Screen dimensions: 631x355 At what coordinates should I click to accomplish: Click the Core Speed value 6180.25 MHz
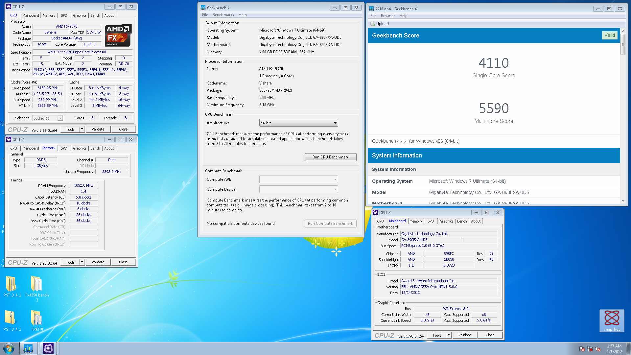coord(48,88)
